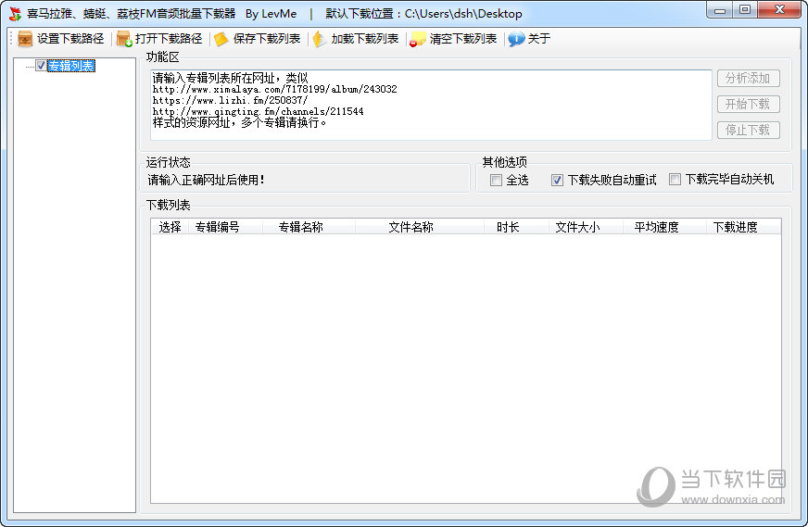
Task: Sort by 下载进度 column header
Action: pos(743,227)
